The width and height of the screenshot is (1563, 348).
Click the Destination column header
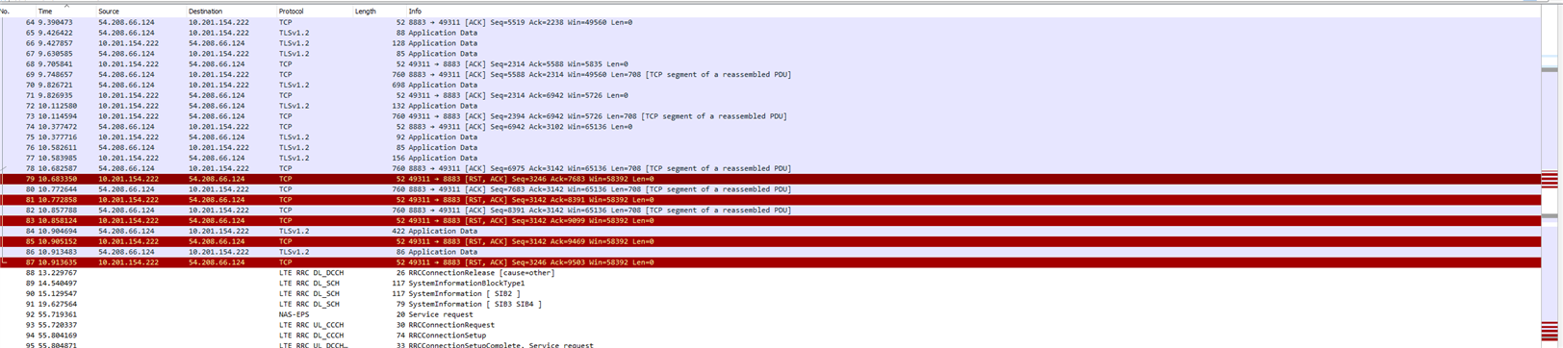pyautogui.click(x=231, y=12)
